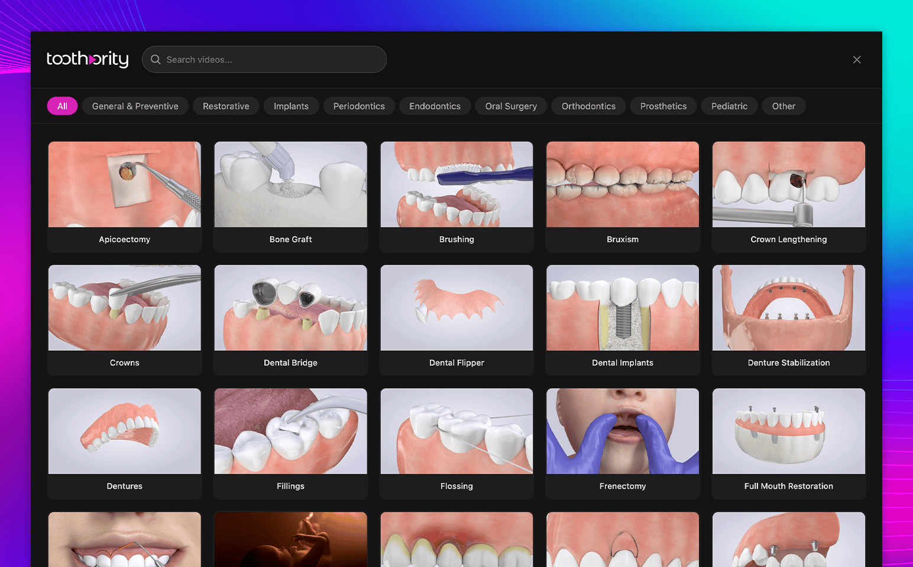
Task: Open the Frenectomy video thumbnail
Action: (623, 431)
